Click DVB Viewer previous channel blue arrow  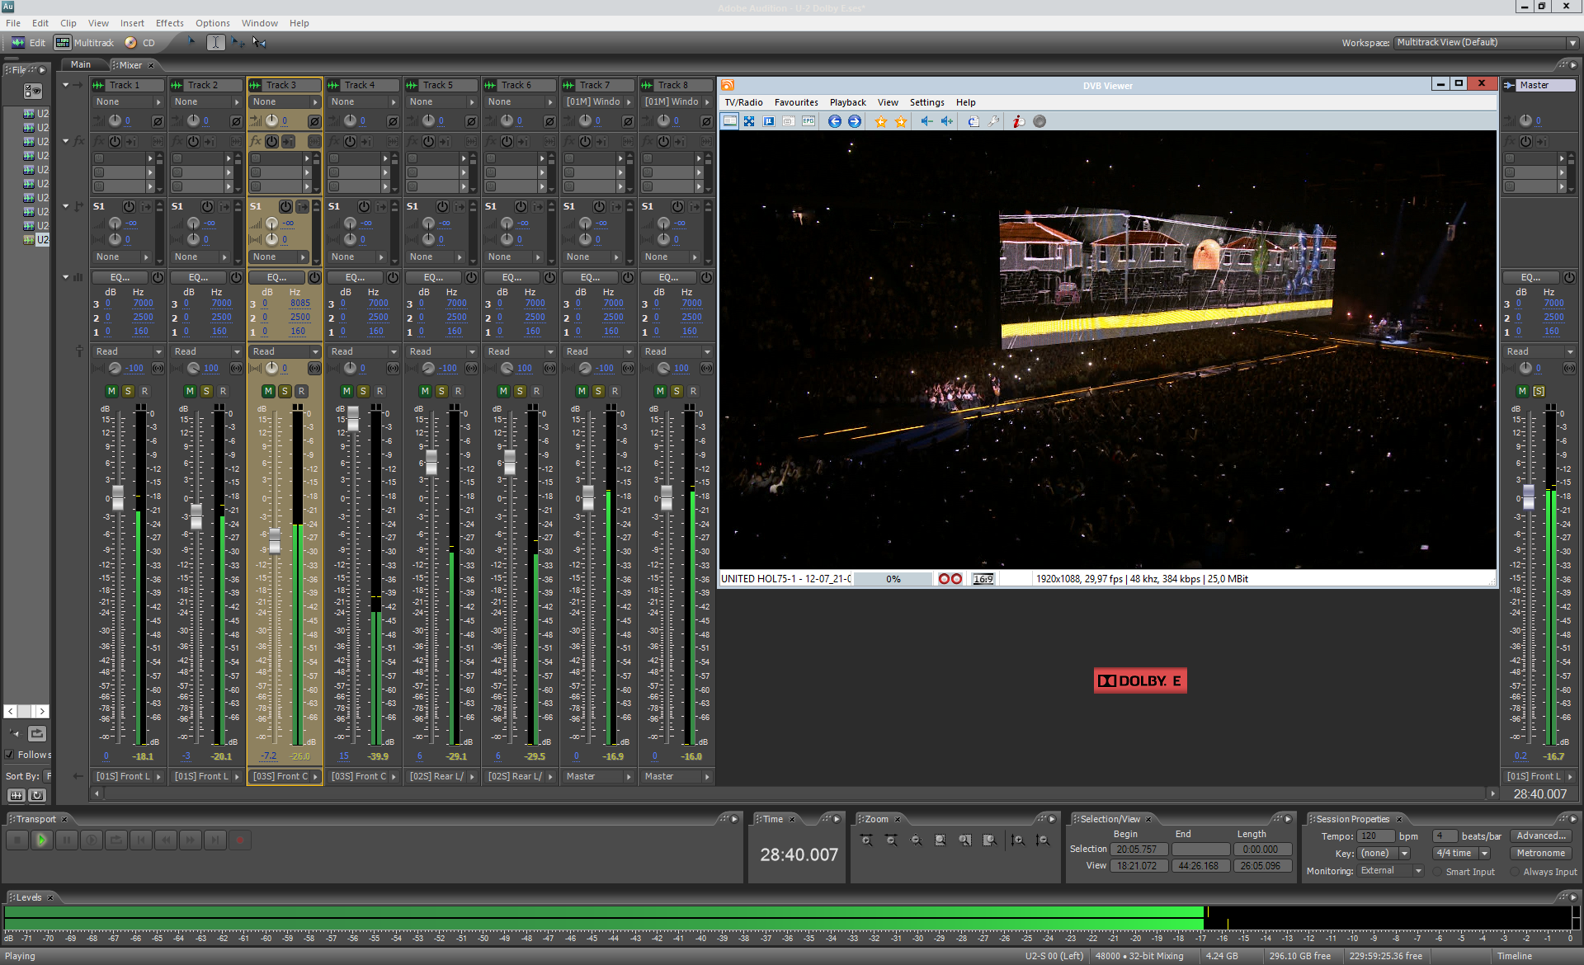click(835, 121)
